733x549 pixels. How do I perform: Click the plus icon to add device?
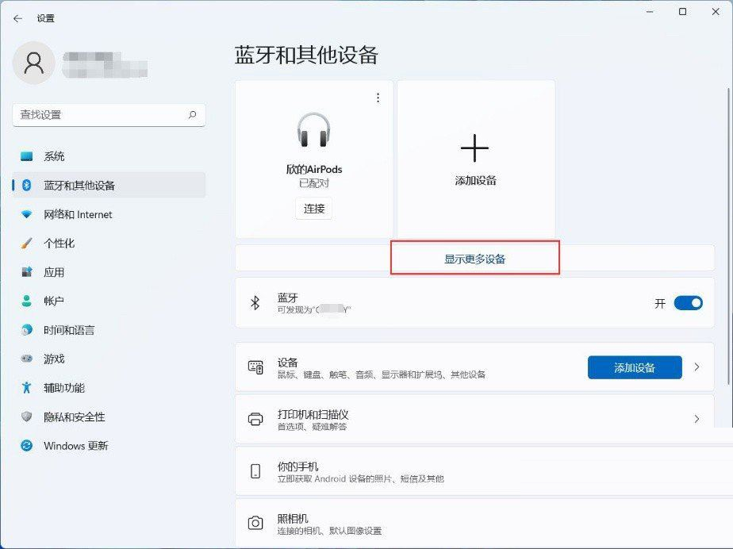click(474, 148)
